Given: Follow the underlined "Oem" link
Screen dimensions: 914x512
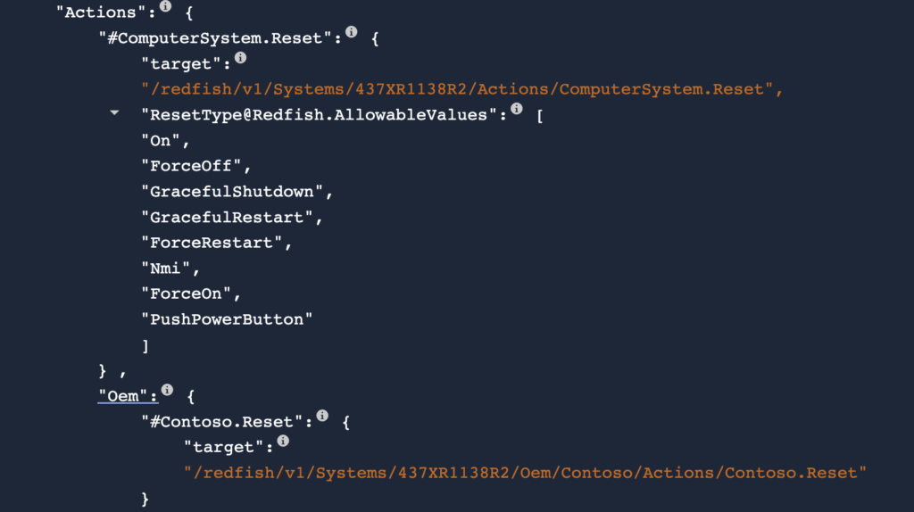Looking at the screenshot, I should pyautogui.click(x=124, y=395).
